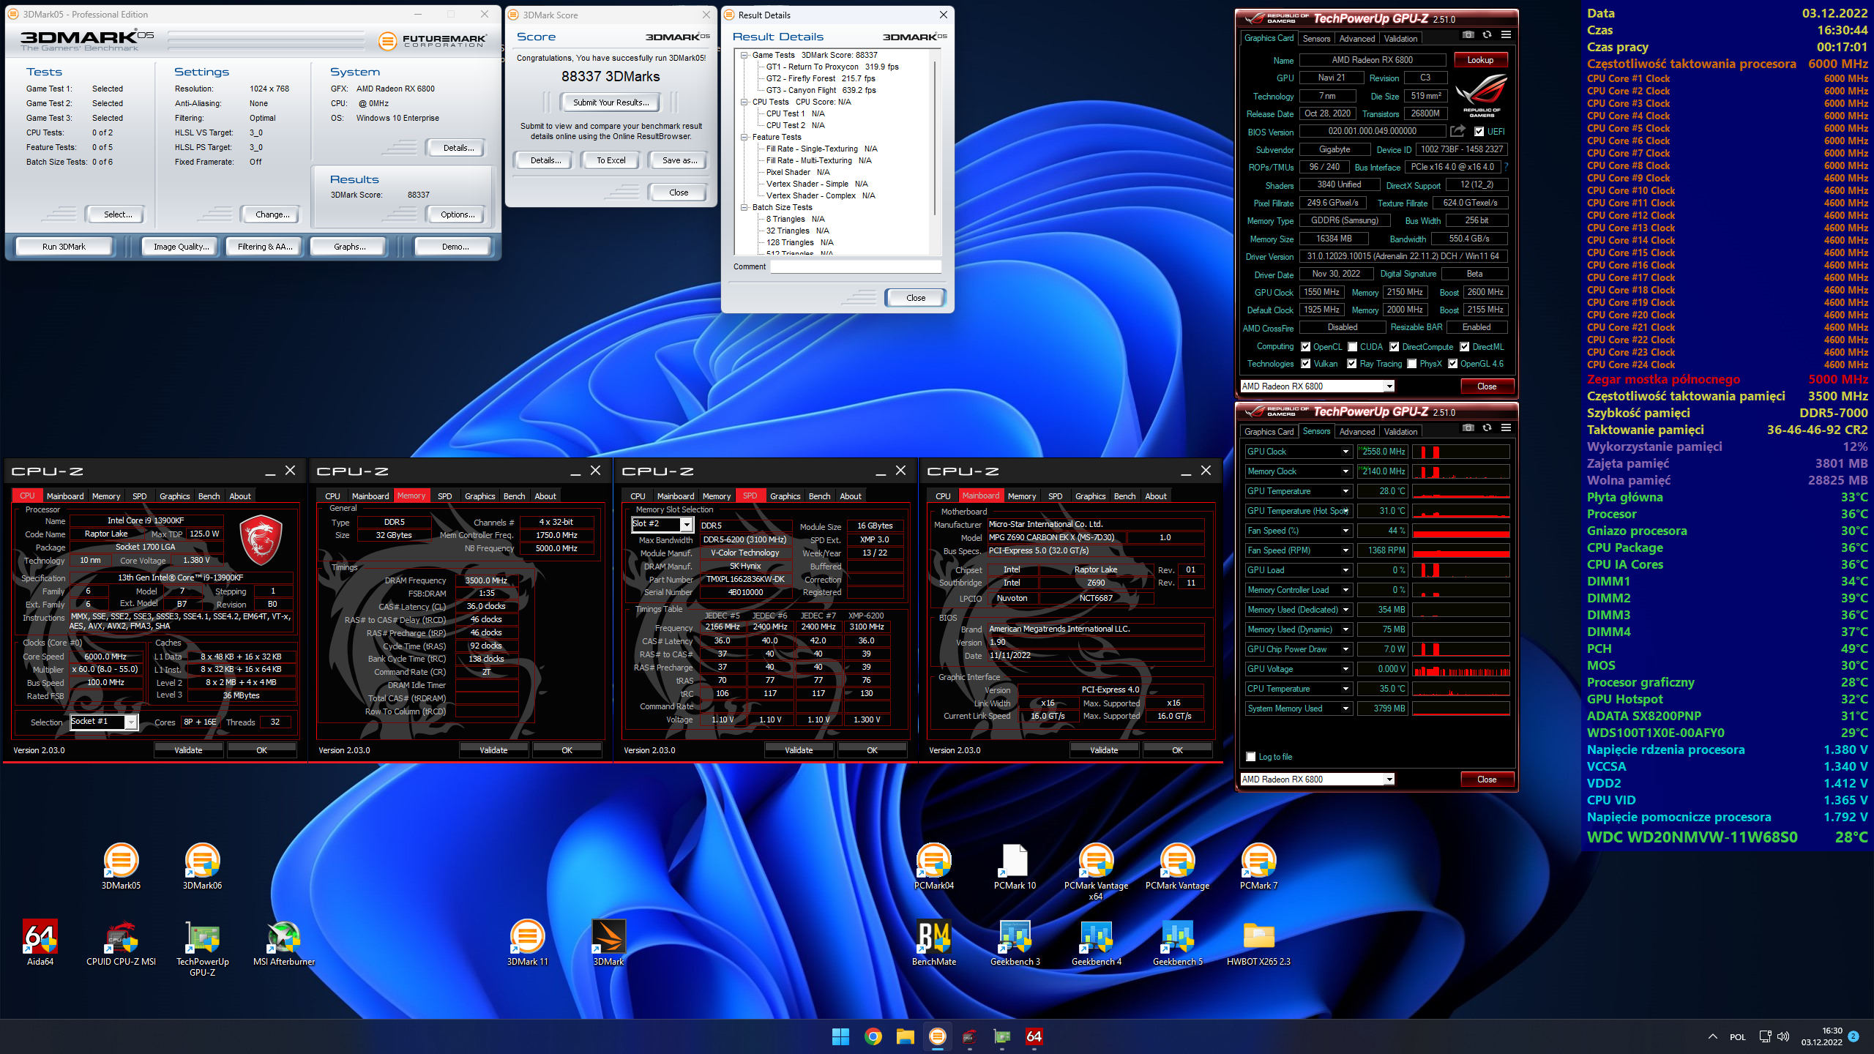Open the Fan Speed (RPM) sensor dropdown
The height and width of the screenshot is (1054, 1874).
point(1345,550)
